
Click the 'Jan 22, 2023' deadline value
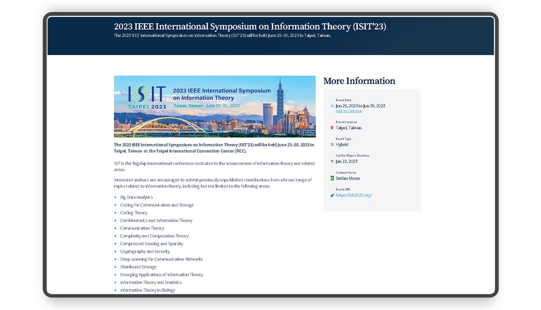point(346,162)
